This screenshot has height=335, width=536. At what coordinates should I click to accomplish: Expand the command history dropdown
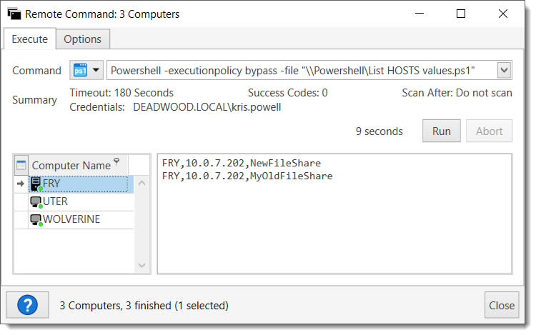pos(504,70)
